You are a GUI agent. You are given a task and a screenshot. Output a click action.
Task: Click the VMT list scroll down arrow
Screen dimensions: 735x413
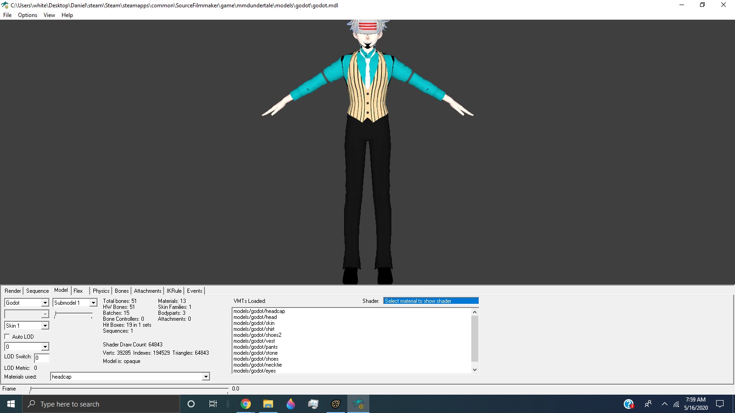[475, 370]
